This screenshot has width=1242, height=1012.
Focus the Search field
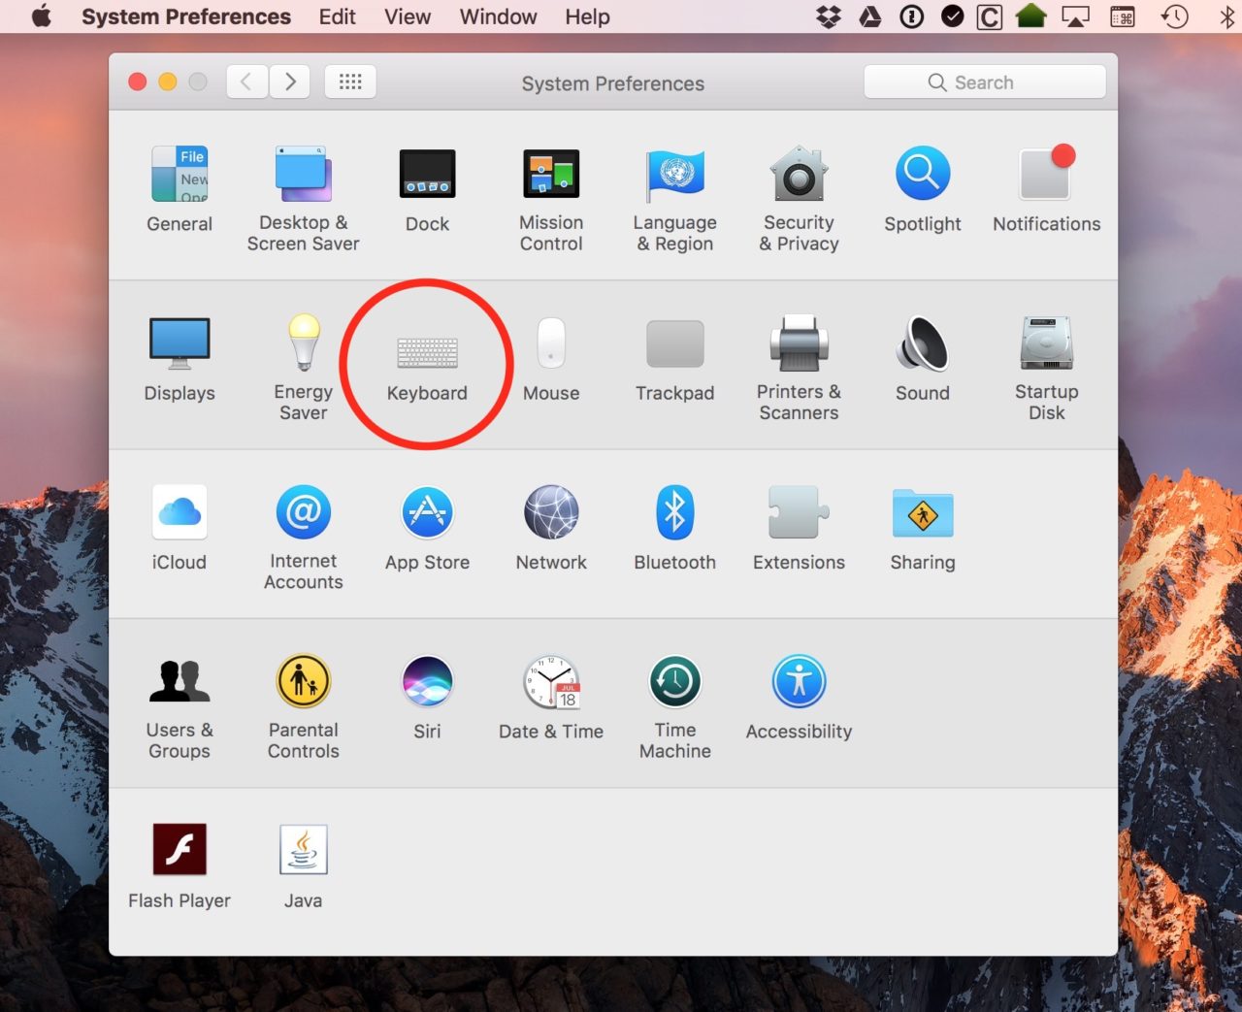click(984, 82)
